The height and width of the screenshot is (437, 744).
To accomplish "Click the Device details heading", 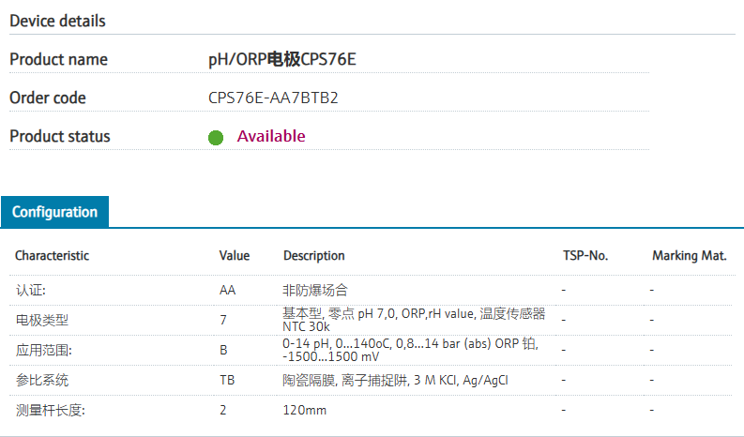I will coord(57,21).
